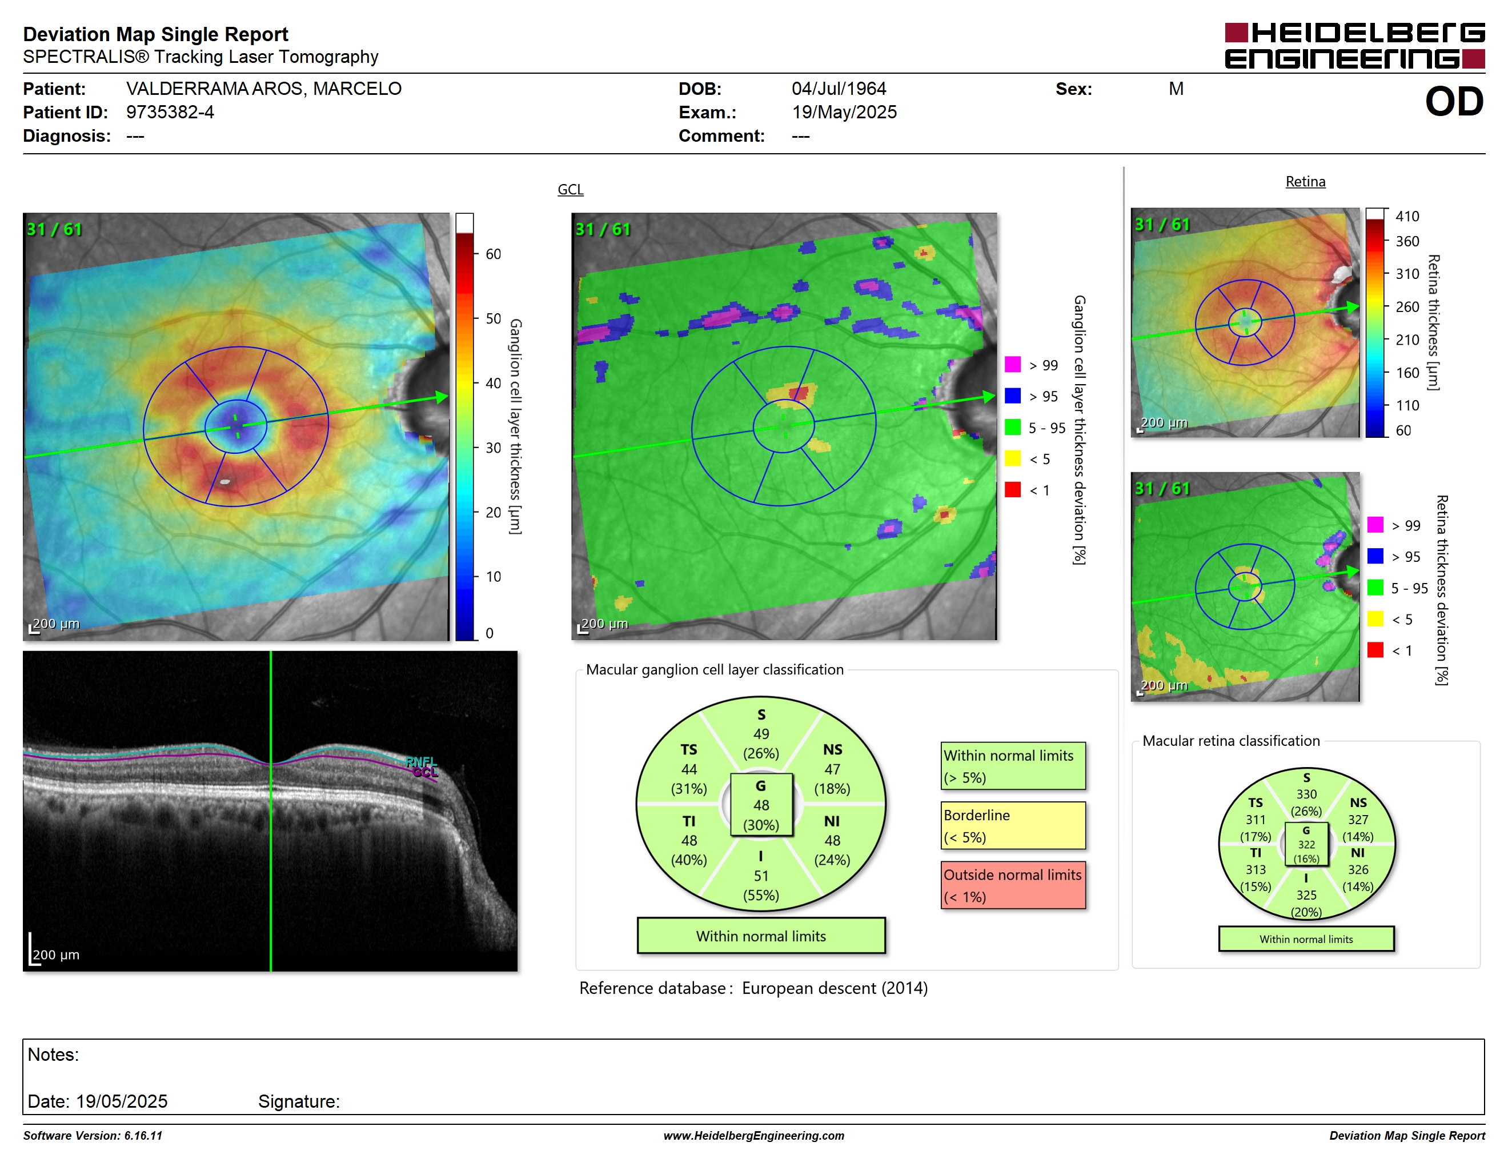
Task: Select patient name VALDERRAMA AROS, MARCELO
Action: pos(264,89)
